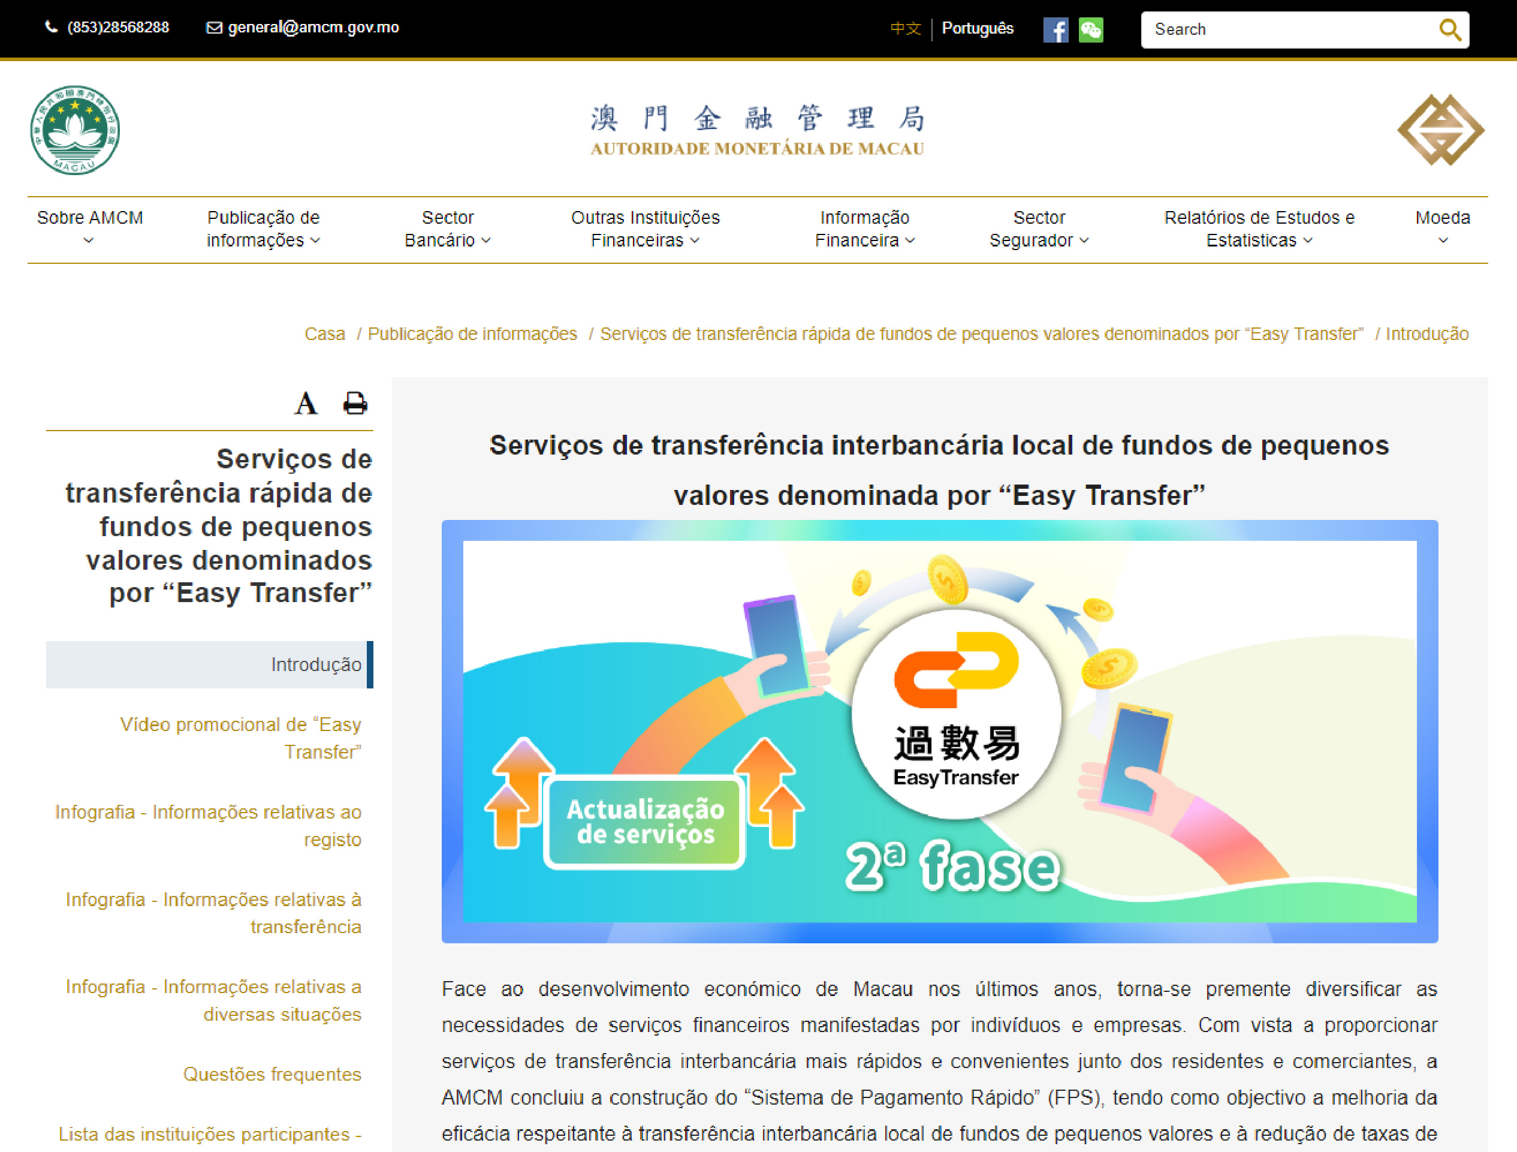Click the email envelope icon
1517x1152 pixels.
(214, 28)
